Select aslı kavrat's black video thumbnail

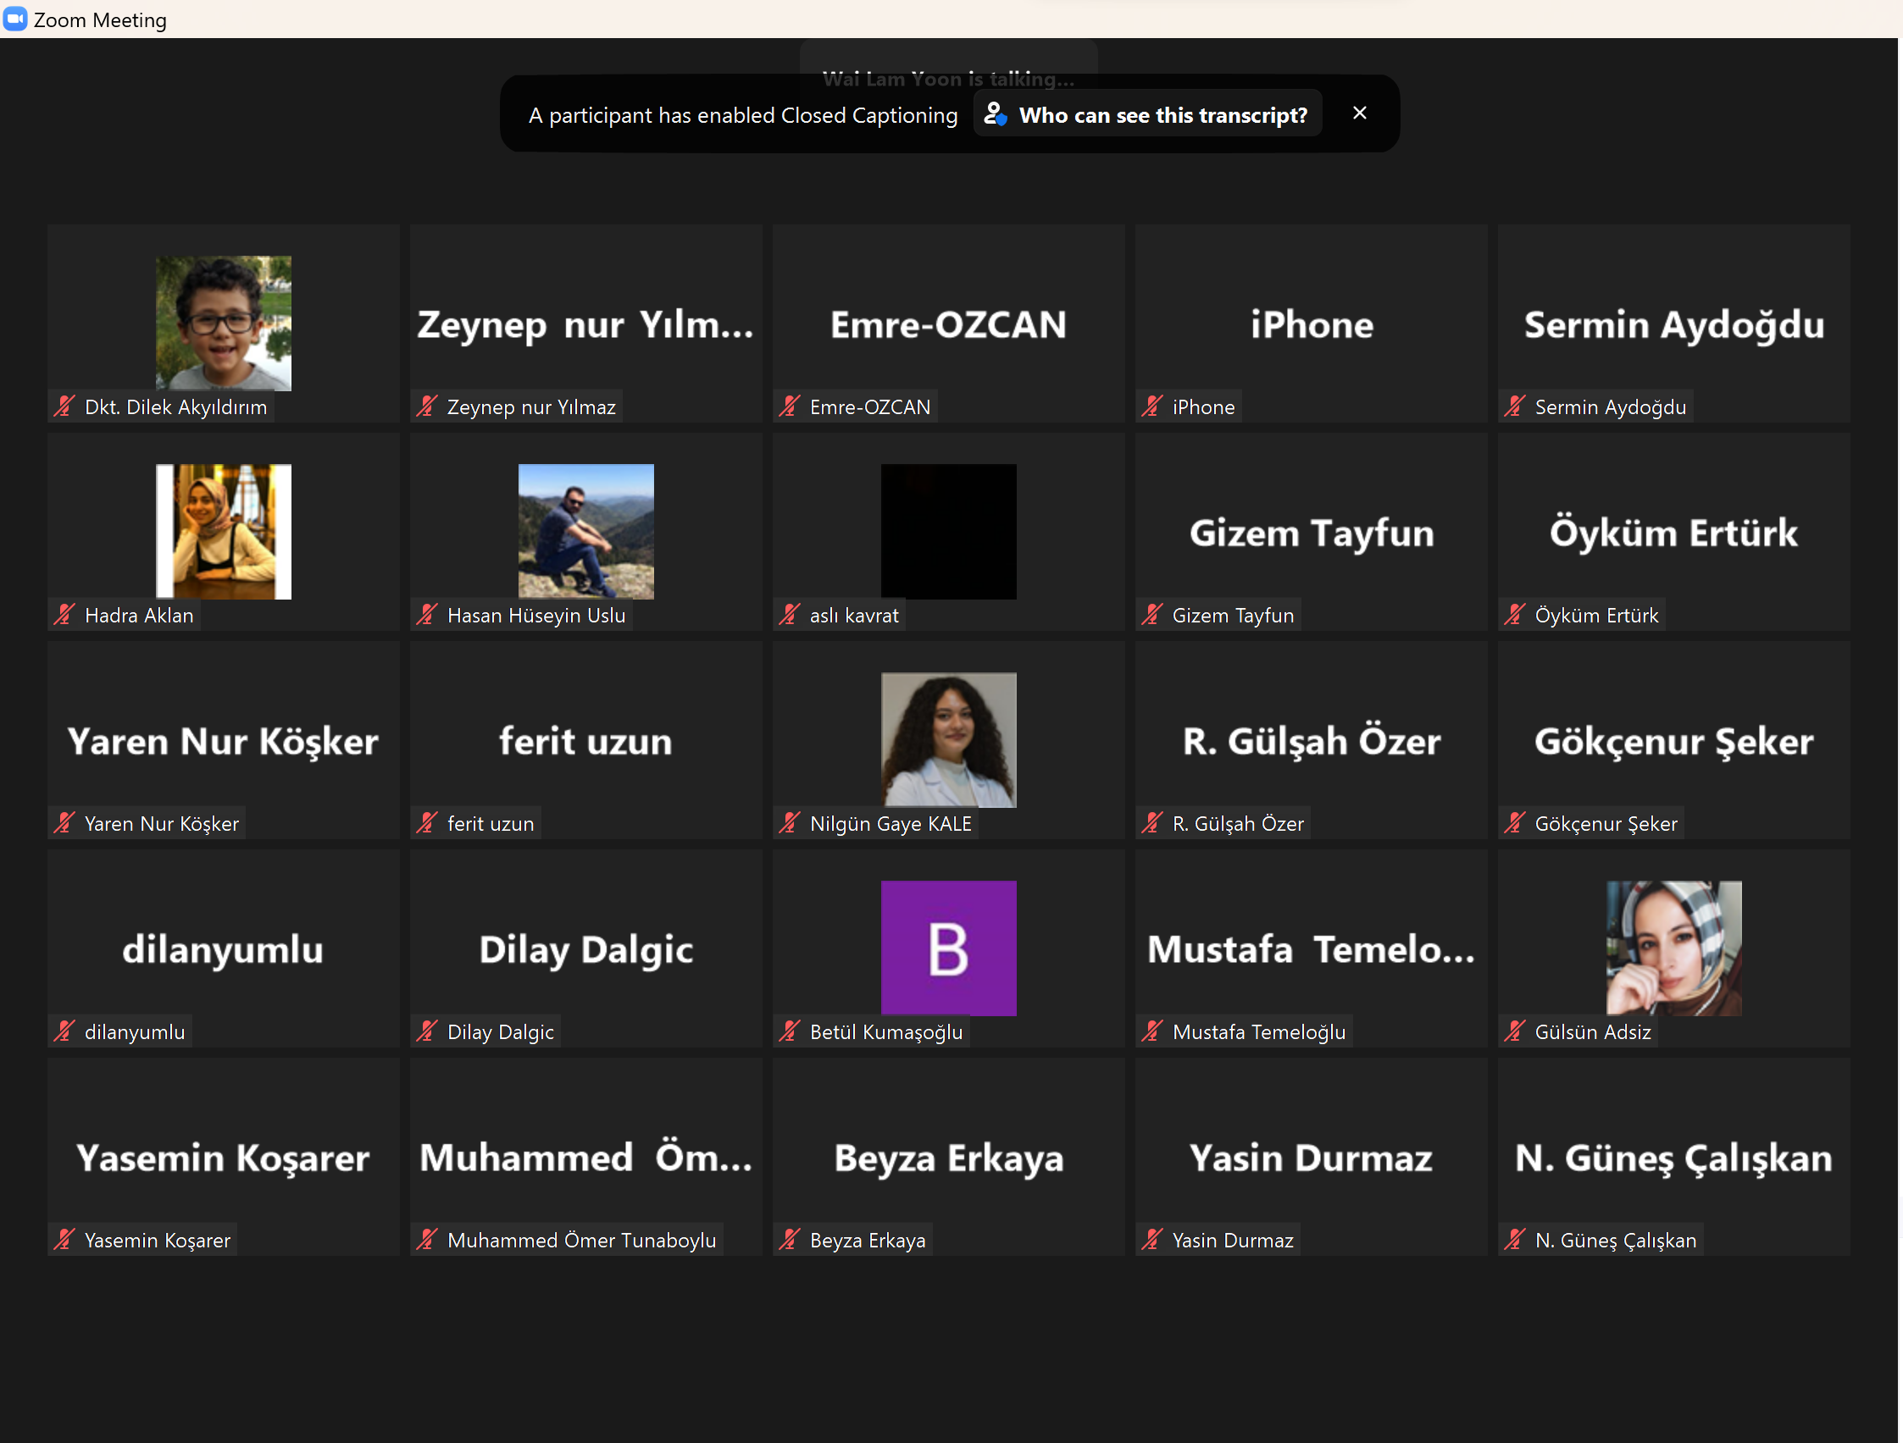click(x=948, y=531)
